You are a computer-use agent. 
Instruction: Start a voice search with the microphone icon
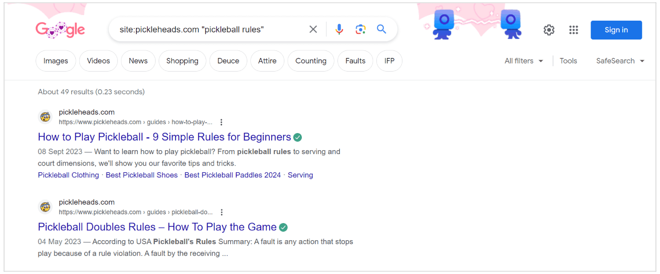point(339,29)
